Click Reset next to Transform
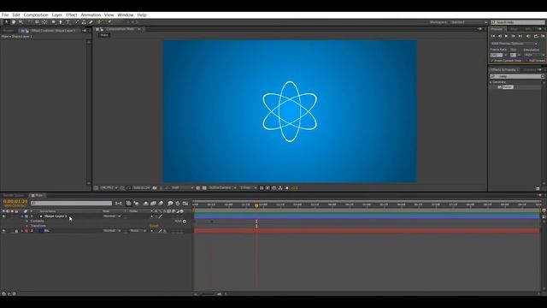Image resolution: width=547 pixels, height=308 pixels. (154, 226)
